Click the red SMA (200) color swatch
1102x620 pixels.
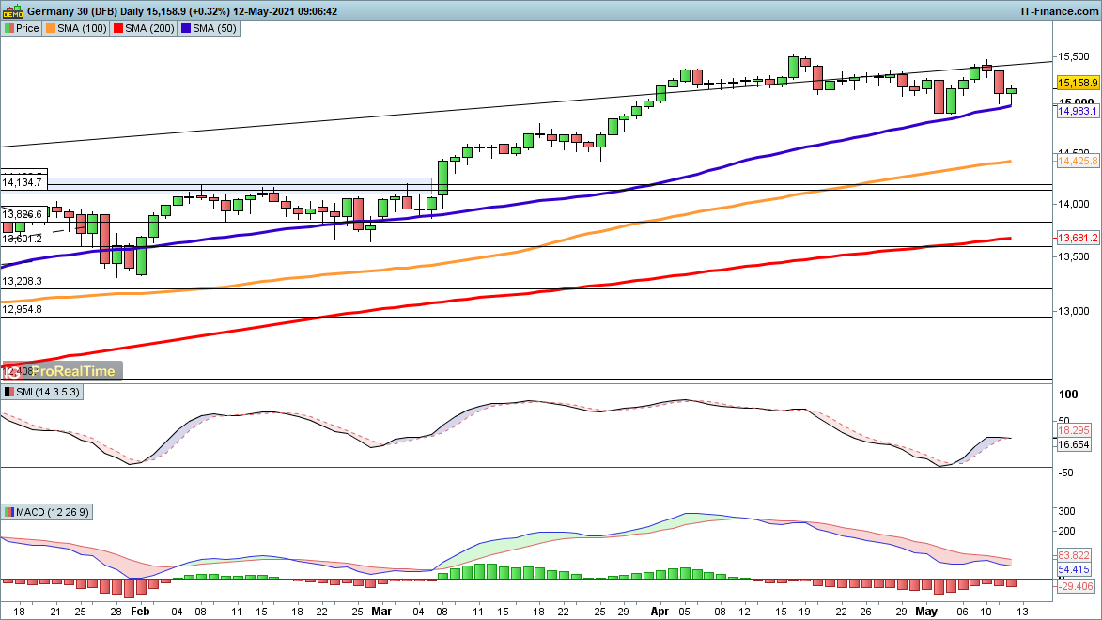pos(118,28)
